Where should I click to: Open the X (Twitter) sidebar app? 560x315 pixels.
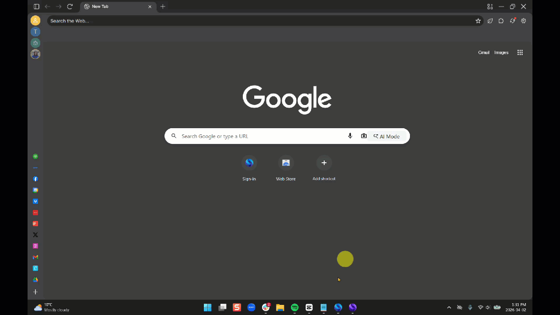coord(35,235)
